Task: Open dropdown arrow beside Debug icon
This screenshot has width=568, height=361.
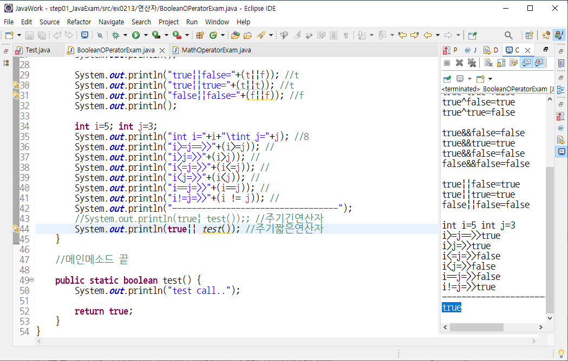Action: (x=125, y=35)
